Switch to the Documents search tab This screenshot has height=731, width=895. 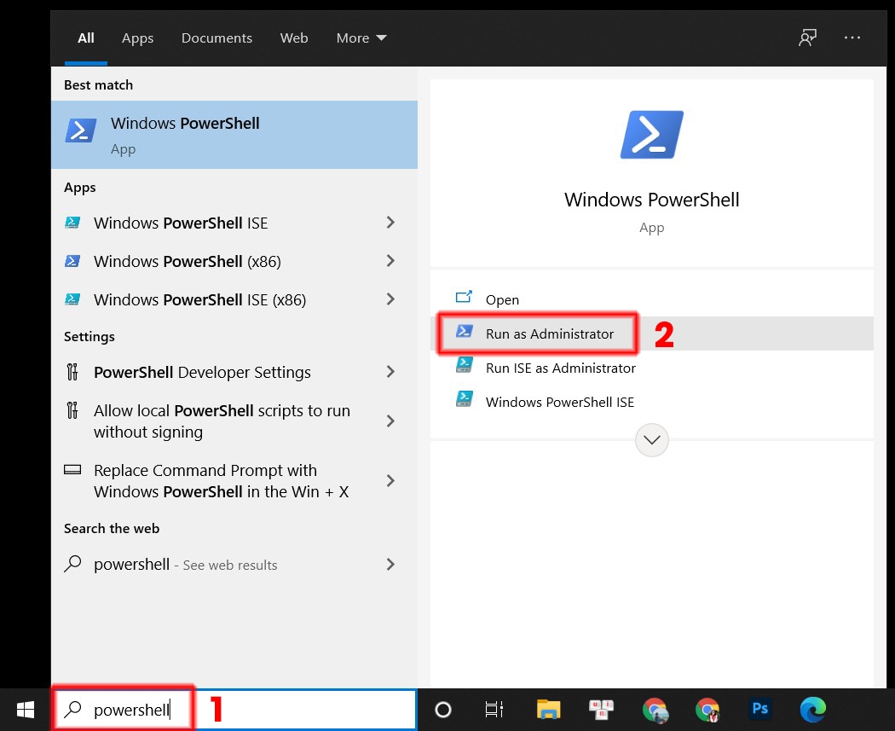(217, 38)
